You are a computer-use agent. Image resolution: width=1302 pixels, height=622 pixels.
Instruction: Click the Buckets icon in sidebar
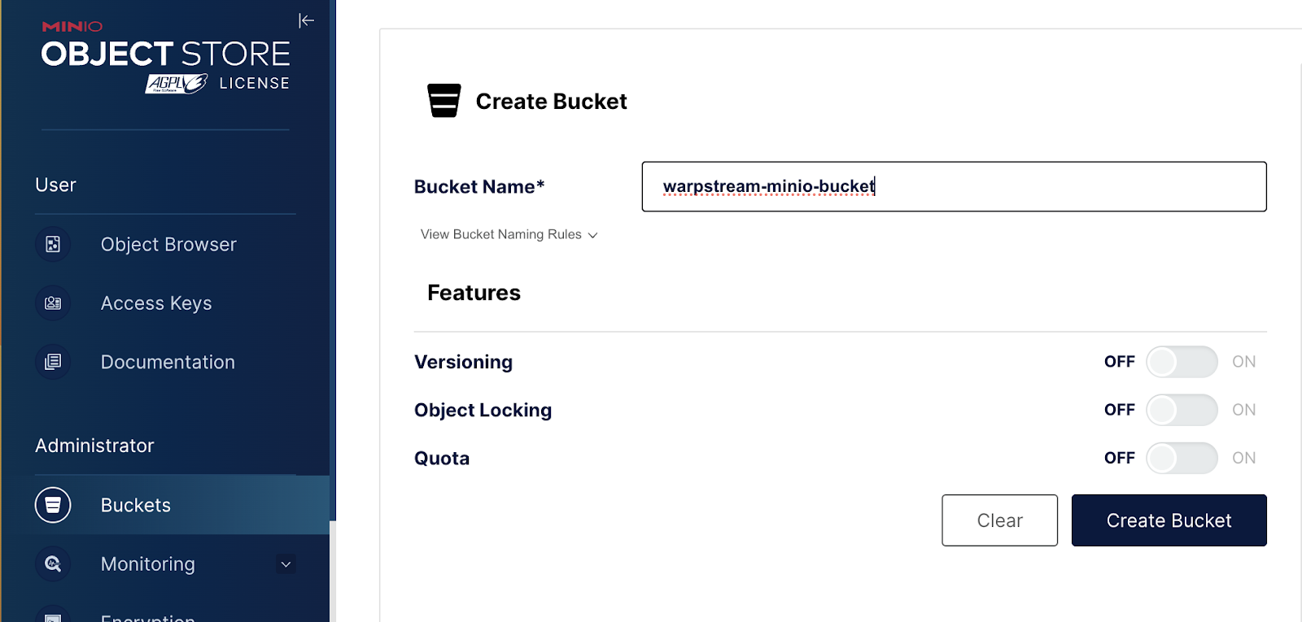point(53,505)
